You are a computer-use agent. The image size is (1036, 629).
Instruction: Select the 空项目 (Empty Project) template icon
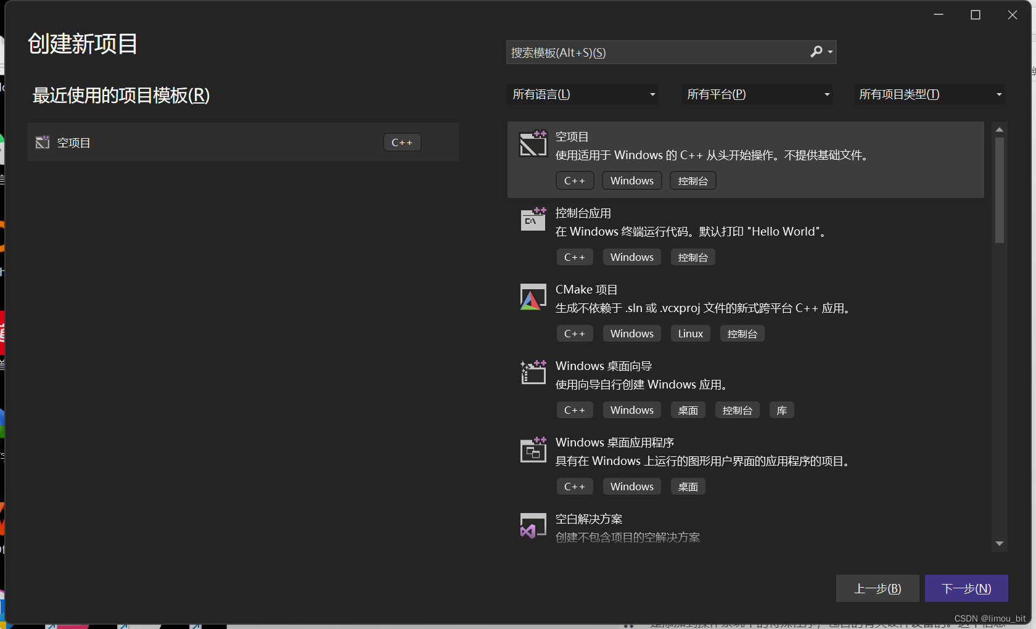pos(533,144)
